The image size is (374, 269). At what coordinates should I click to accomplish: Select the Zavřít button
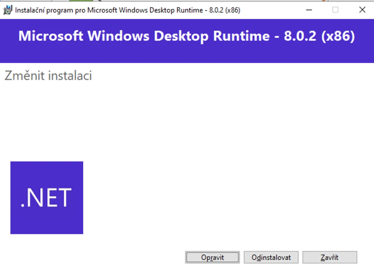pos(330,257)
